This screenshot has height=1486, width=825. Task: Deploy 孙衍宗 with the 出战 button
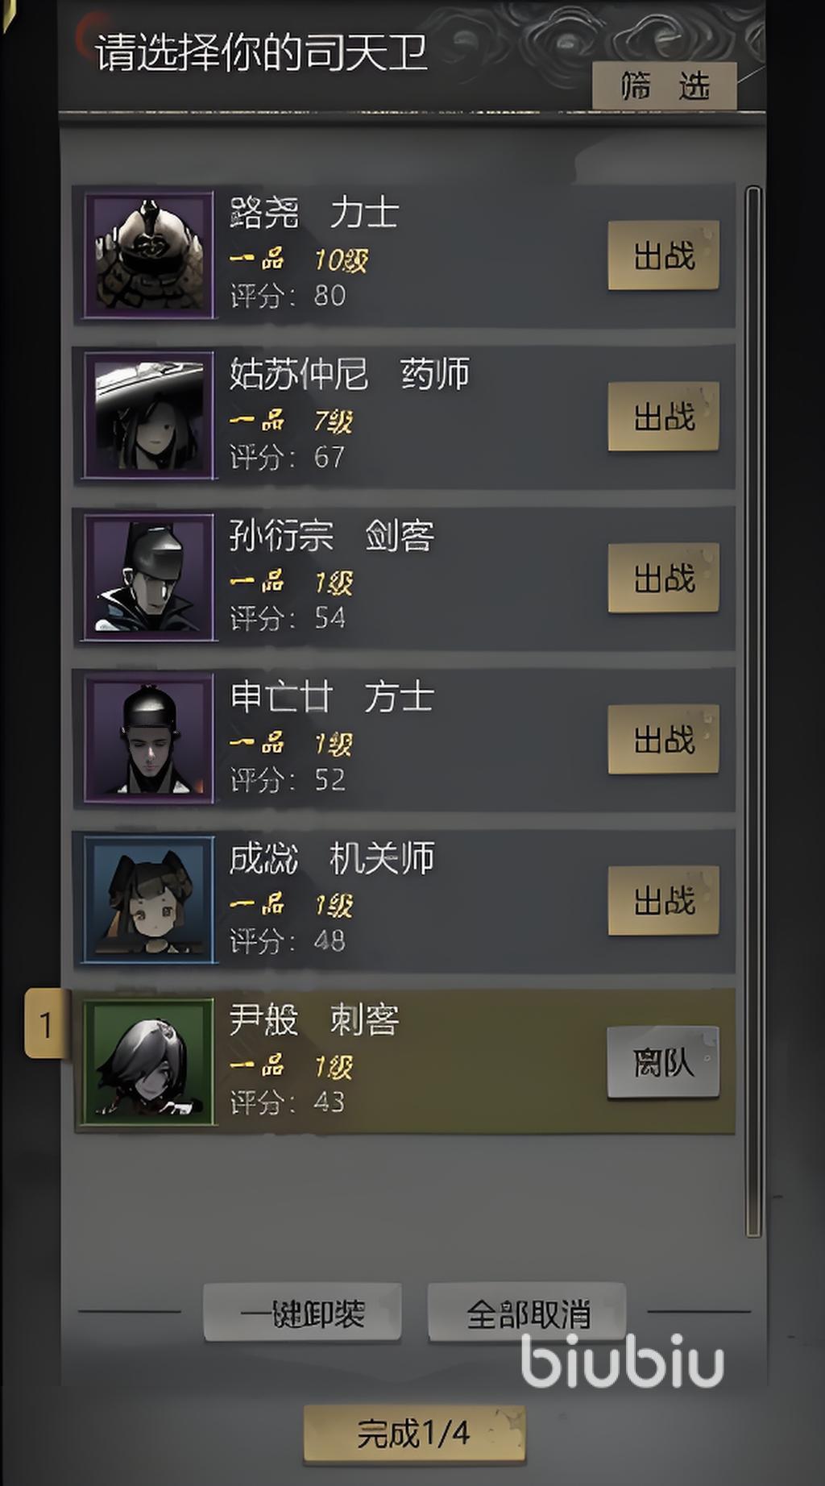click(663, 578)
